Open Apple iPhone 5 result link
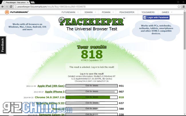Screen dimensions: 186x116 pyautogui.click(x=55, y=92)
